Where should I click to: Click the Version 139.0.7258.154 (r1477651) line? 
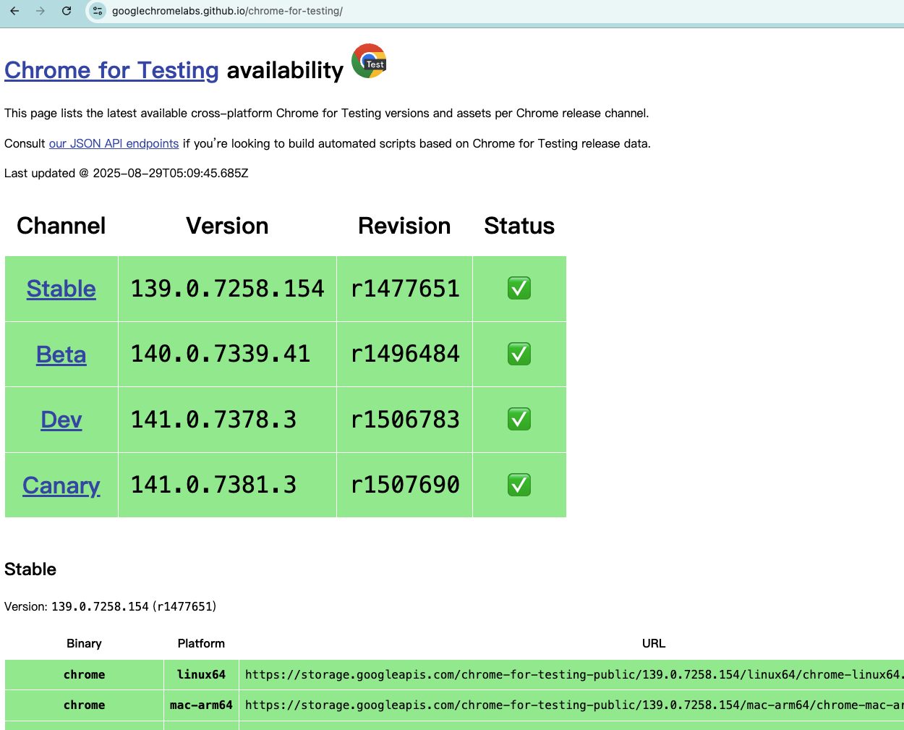(x=111, y=606)
